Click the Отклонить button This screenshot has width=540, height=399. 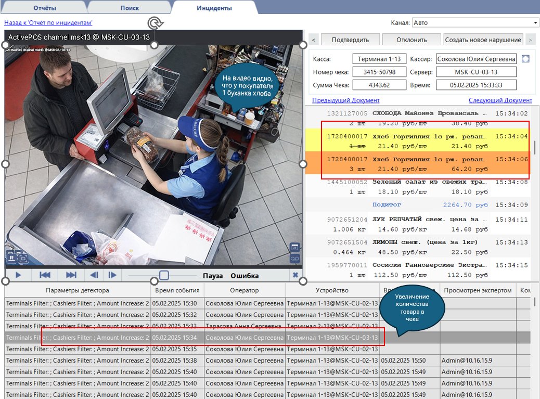pyautogui.click(x=411, y=40)
